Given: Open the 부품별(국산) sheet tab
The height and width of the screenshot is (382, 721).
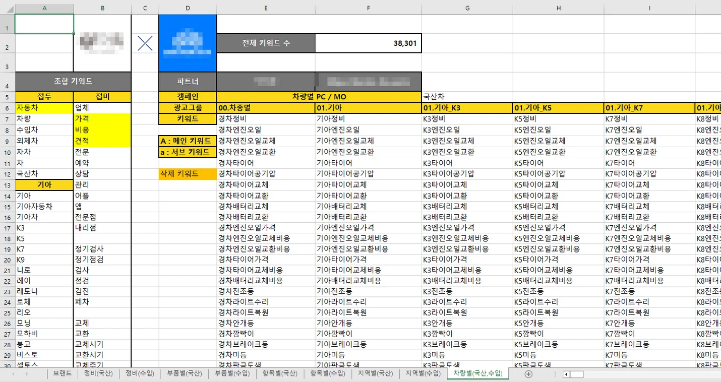Looking at the screenshot, I should (x=185, y=374).
